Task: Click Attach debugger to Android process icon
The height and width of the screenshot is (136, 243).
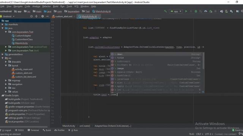Action: click(x=211, y=11)
